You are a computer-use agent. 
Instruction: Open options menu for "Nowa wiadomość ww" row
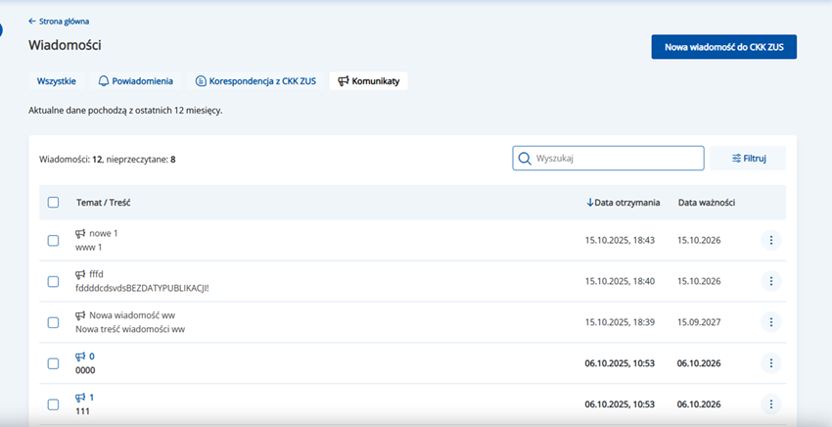(x=770, y=322)
